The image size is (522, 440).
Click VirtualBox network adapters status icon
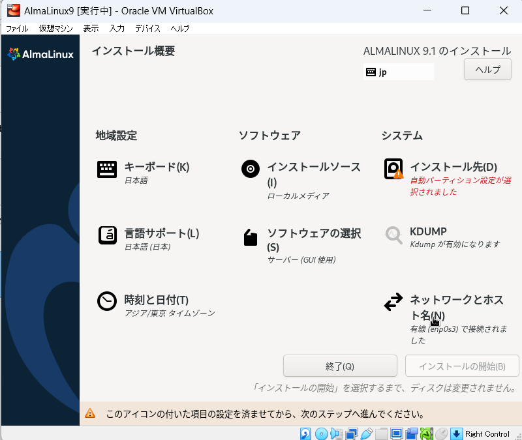(x=352, y=434)
